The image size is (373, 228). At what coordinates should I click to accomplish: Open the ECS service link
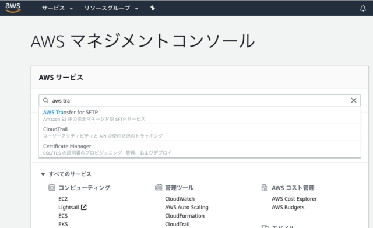[x=63, y=216]
